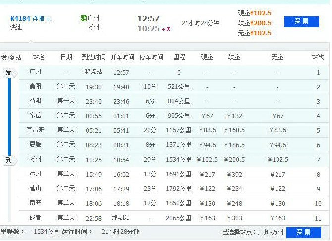Viewport: 332px width, 241px height.
Task: Click 起点站 in the 广州 row
Action: point(93,72)
